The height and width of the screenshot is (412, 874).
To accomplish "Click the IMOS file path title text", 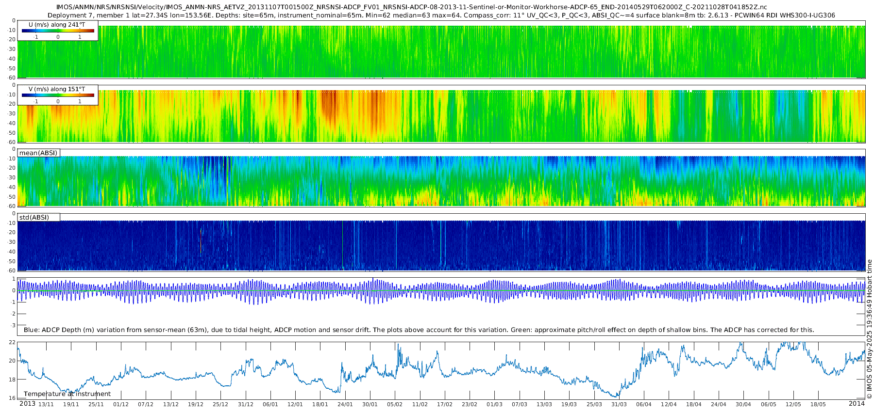I will click(x=412, y=7).
